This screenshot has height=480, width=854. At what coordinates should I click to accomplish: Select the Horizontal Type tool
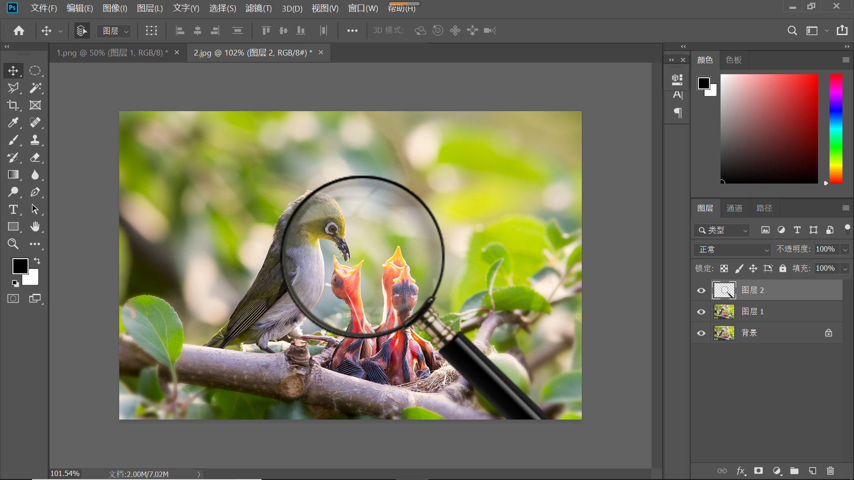click(13, 209)
